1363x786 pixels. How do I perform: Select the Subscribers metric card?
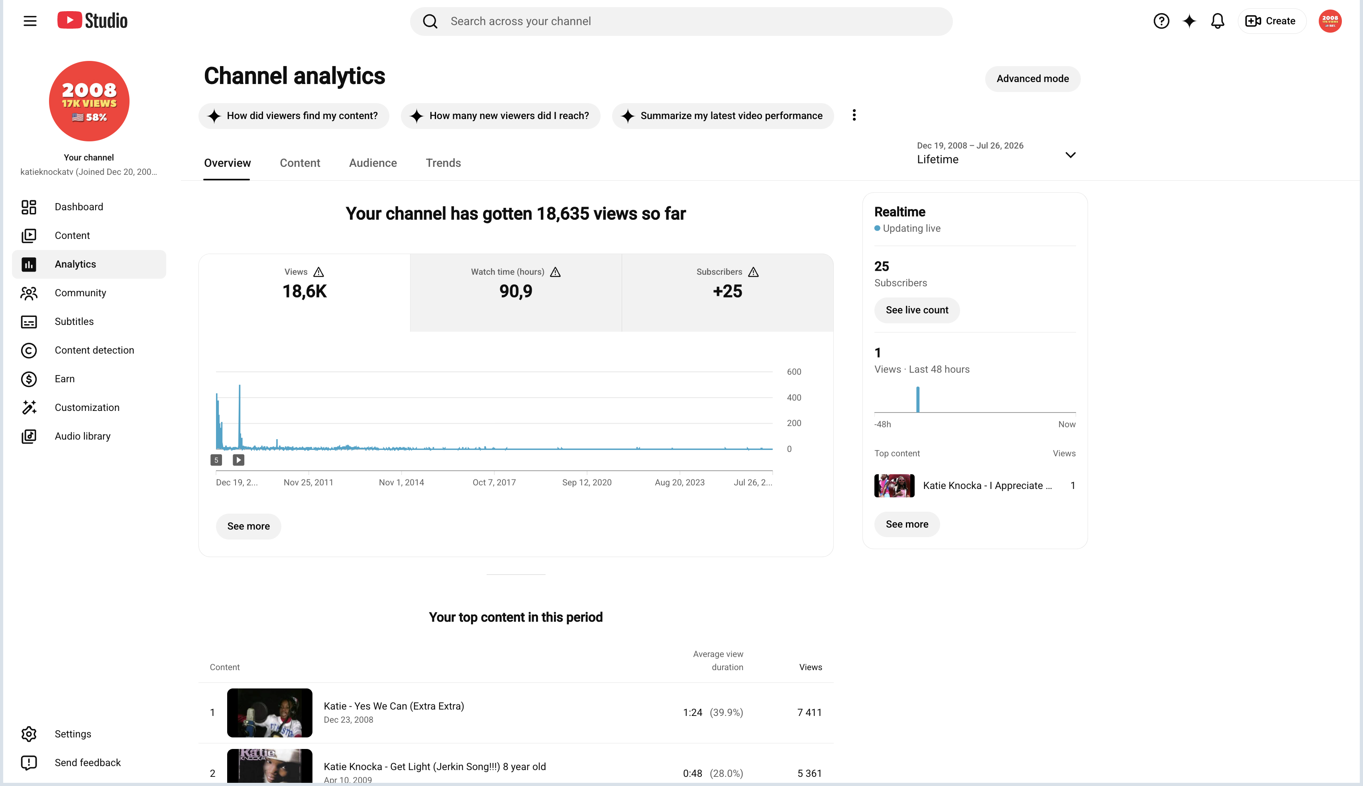click(x=727, y=293)
